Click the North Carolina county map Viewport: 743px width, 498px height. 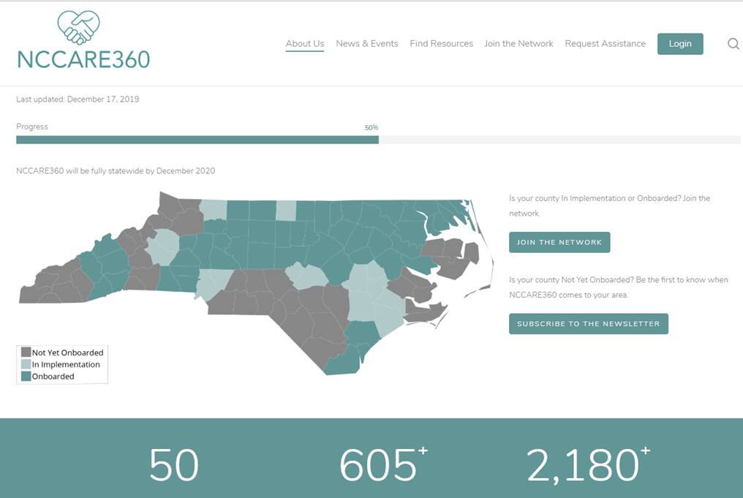click(x=256, y=283)
